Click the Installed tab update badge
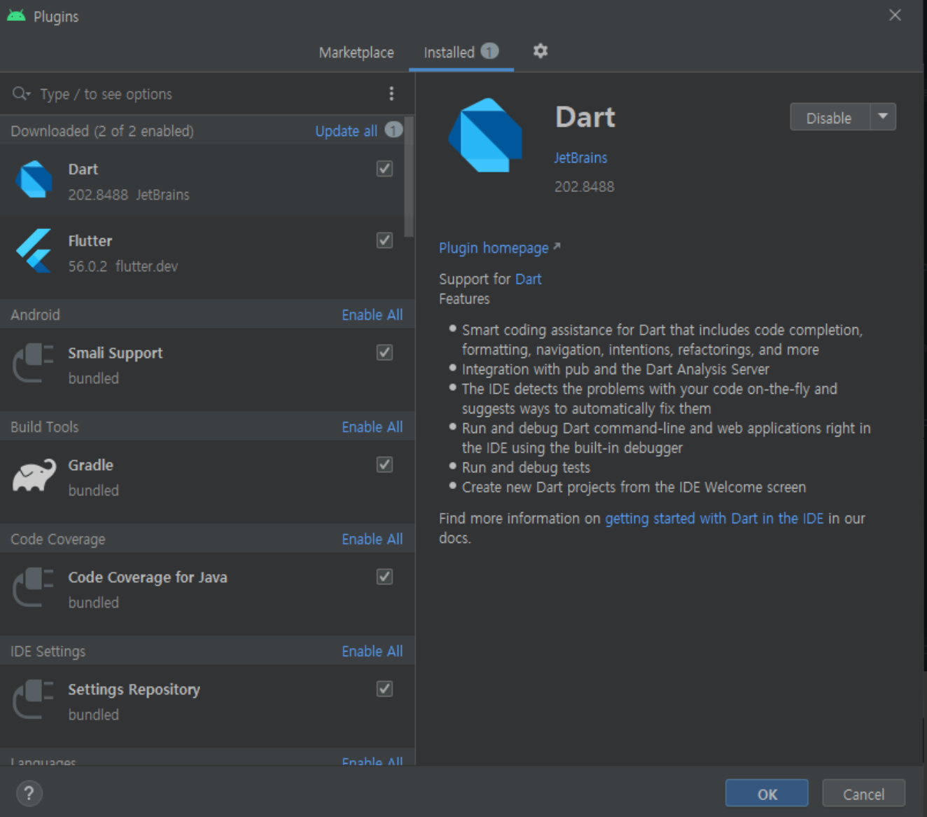 pos(489,51)
